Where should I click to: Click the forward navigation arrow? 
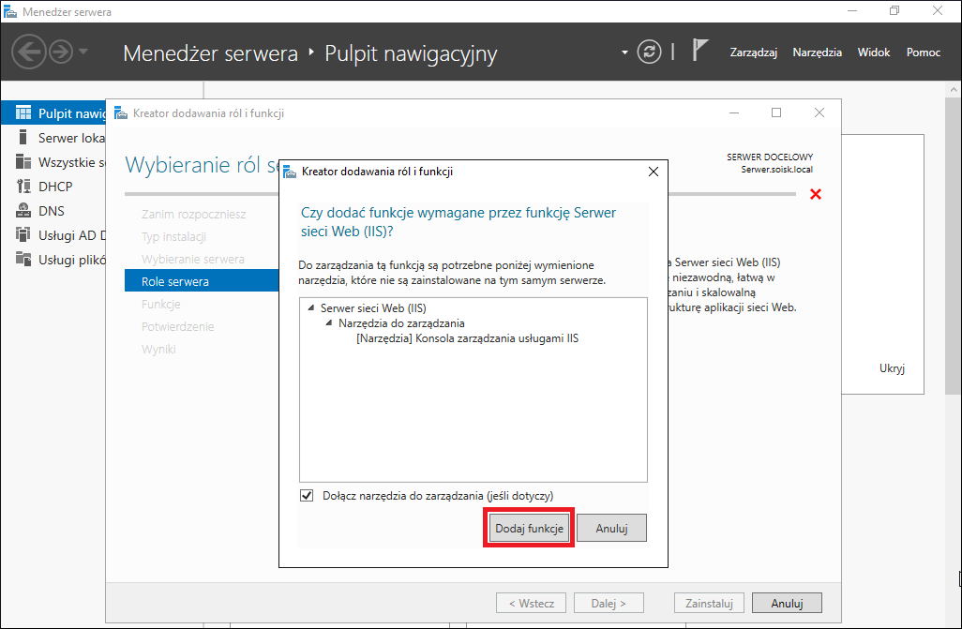pyautogui.click(x=61, y=52)
